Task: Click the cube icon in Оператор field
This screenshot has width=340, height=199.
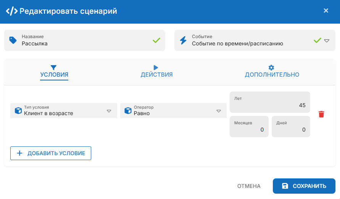Action: [x=128, y=111]
